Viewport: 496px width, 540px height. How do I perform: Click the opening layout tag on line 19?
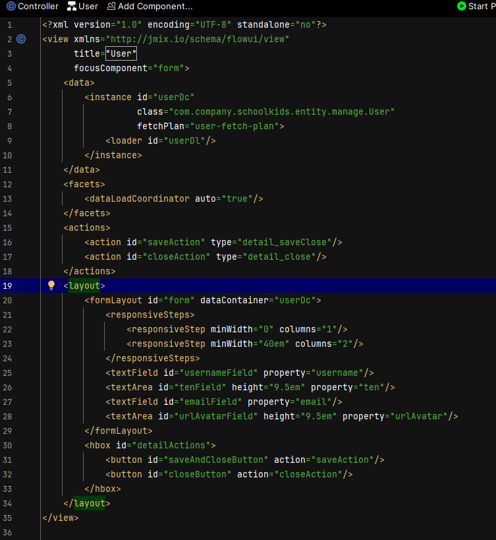[x=84, y=286]
